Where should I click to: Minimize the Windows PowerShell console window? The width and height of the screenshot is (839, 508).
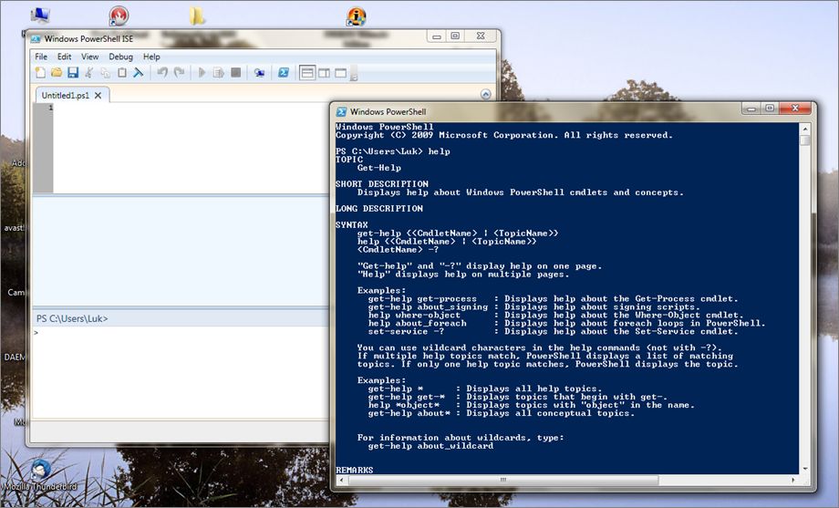tap(751, 109)
